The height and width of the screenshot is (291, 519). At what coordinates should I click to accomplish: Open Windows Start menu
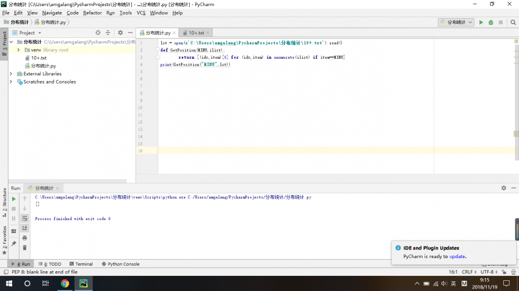point(9,283)
